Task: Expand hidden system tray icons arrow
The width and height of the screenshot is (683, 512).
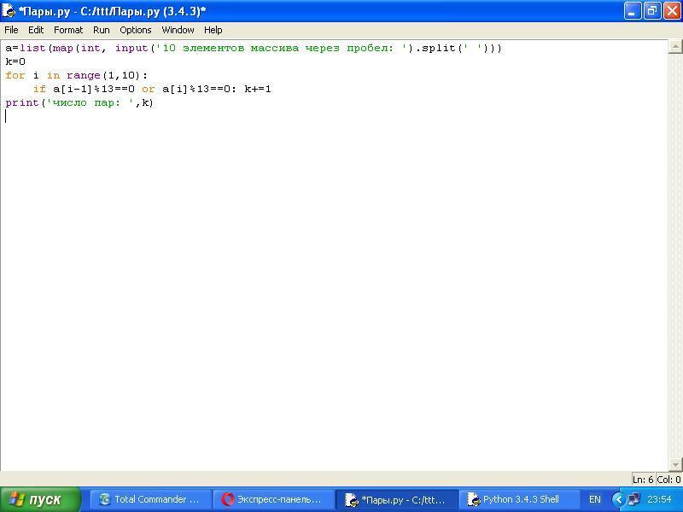Action: point(618,499)
